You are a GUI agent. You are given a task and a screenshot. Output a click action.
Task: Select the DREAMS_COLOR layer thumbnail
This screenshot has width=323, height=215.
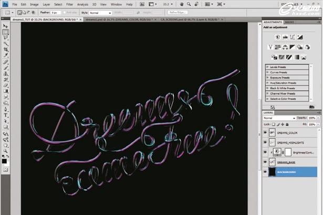(x=272, y=133)
